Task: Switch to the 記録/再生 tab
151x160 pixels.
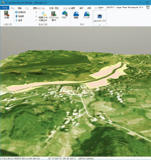Action: (x=54, y=8)
